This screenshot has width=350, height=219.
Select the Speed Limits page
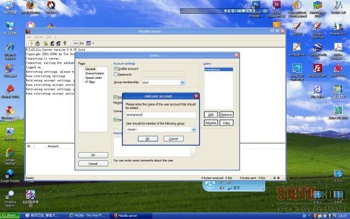point(94,78)
